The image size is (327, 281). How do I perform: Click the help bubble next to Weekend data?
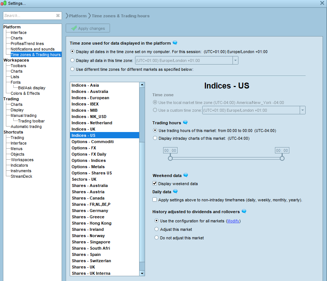coord(186,175)
